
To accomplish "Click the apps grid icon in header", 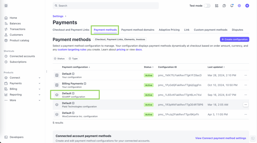I will tap(217, 6).
